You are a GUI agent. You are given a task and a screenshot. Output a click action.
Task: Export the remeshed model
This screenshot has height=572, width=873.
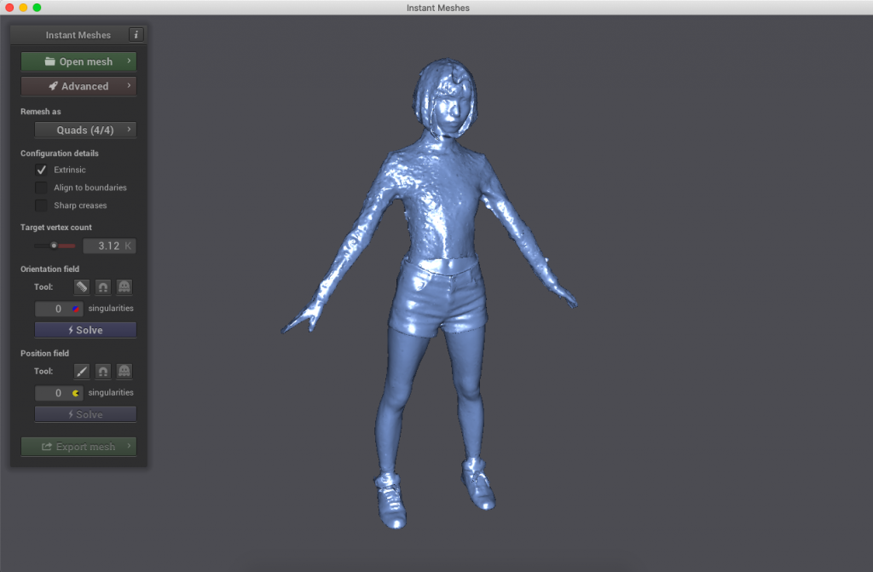tap(78, 446)
